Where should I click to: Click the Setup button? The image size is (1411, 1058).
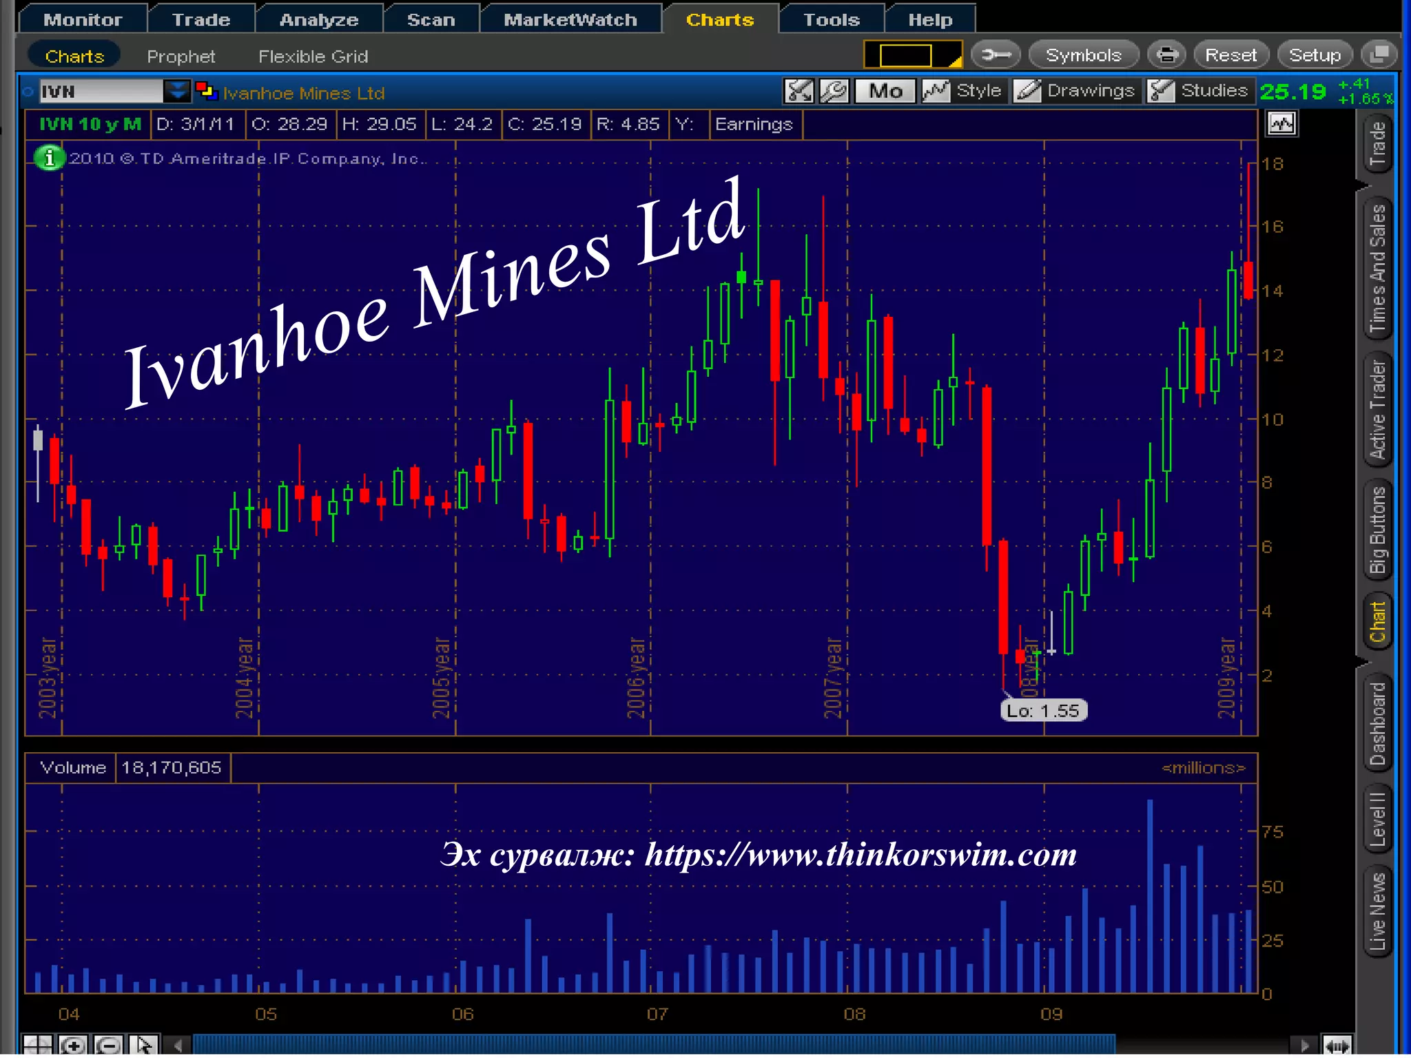[x=1315, y=54]
